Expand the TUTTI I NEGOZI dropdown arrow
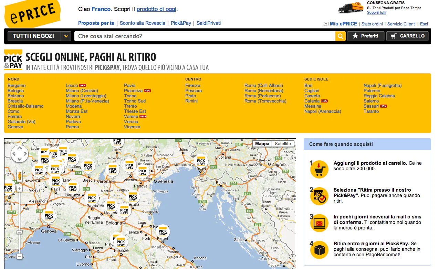The image size is (439, 269). click(x=66, y=36)
